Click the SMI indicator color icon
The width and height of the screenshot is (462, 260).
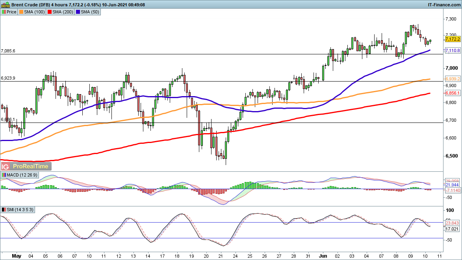(x=4, y=210)
